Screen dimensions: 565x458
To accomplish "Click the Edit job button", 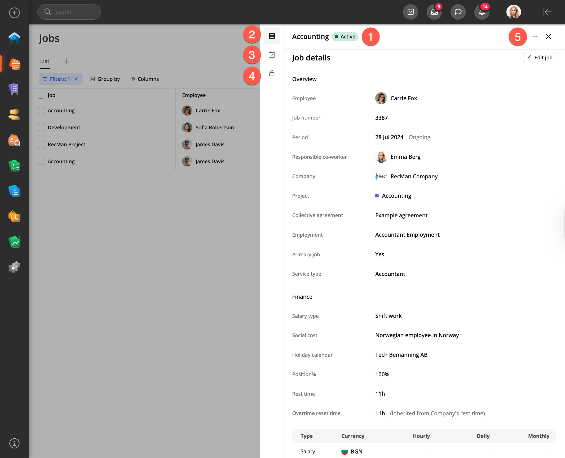I will point(539,58).
